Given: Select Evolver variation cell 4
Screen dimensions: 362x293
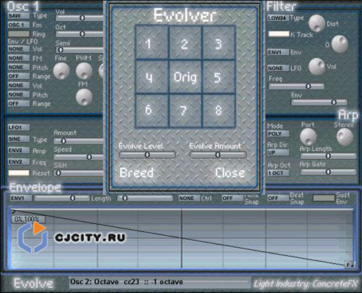Looking at the screenshot, I should point(151,77).
